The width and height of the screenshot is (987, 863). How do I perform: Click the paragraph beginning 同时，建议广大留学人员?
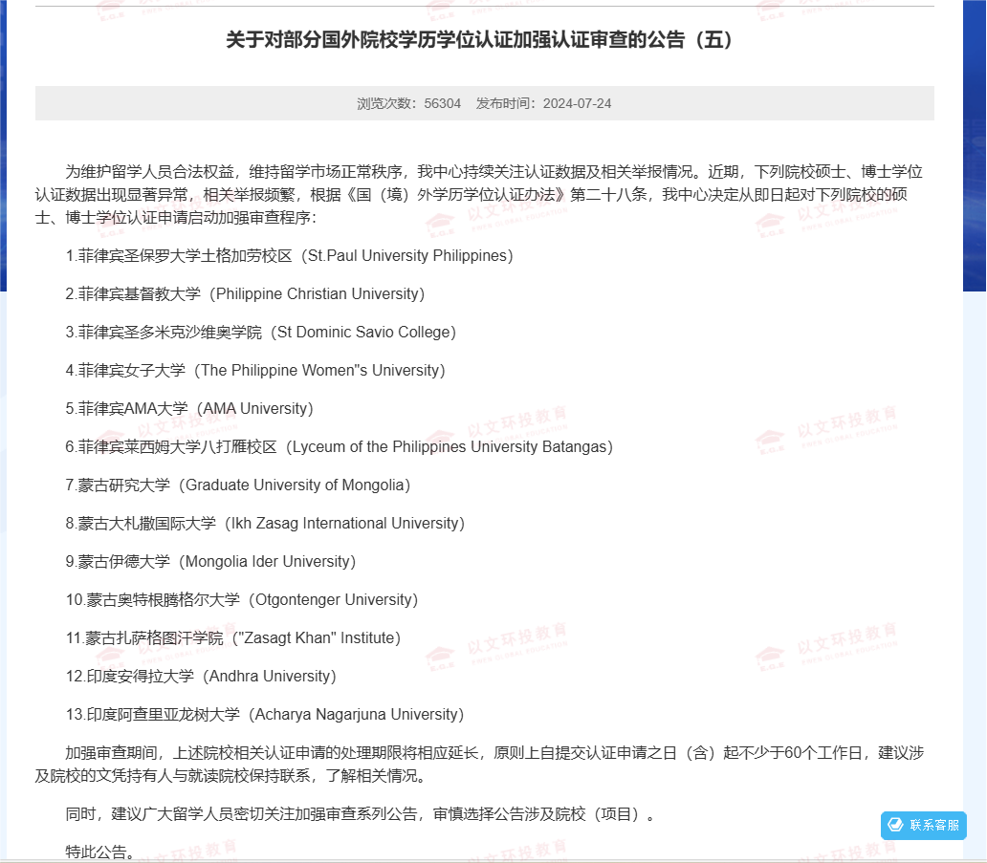pos(361,814)
